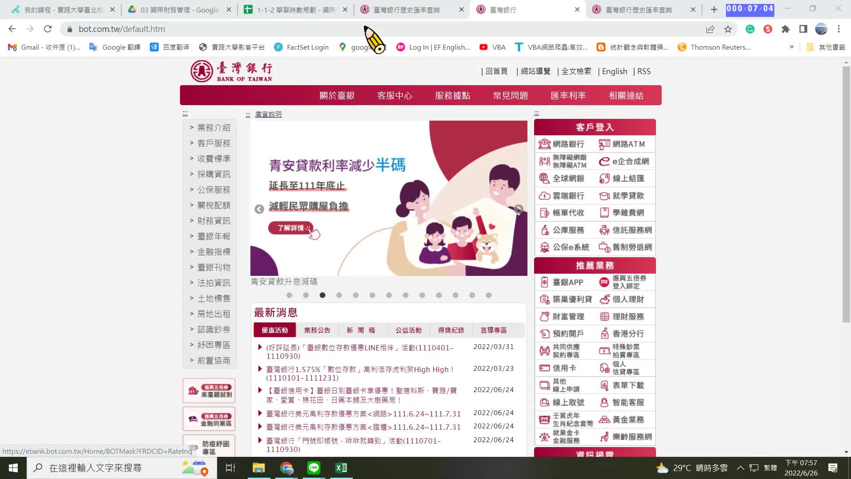Show hidden bookmarks with the » chevron
The width and height of the screenshot is (851, 479).
pos(791,47)
